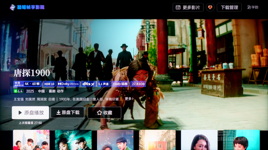The width and height of the screenshot is (268, 150).
Task: Click the green 6.4 rating score
Action: click(18, 91)
